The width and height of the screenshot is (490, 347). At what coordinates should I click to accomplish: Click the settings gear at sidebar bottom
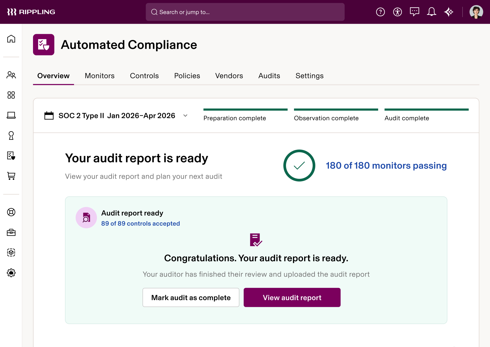pos(11,272)
